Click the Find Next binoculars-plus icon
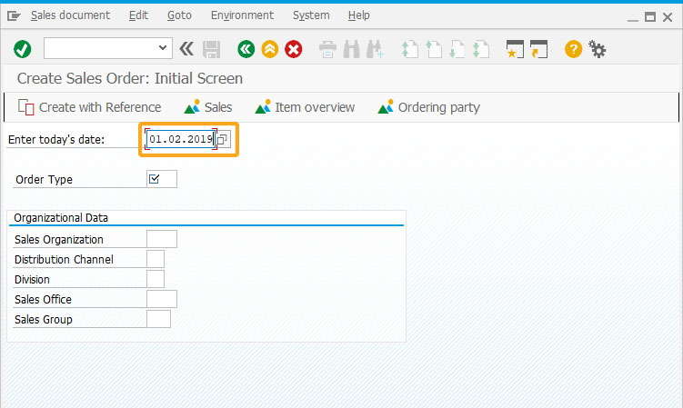 click(375, 49)
